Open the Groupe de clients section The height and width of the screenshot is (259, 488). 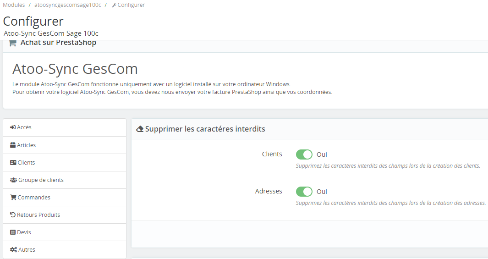click(65, 180)
